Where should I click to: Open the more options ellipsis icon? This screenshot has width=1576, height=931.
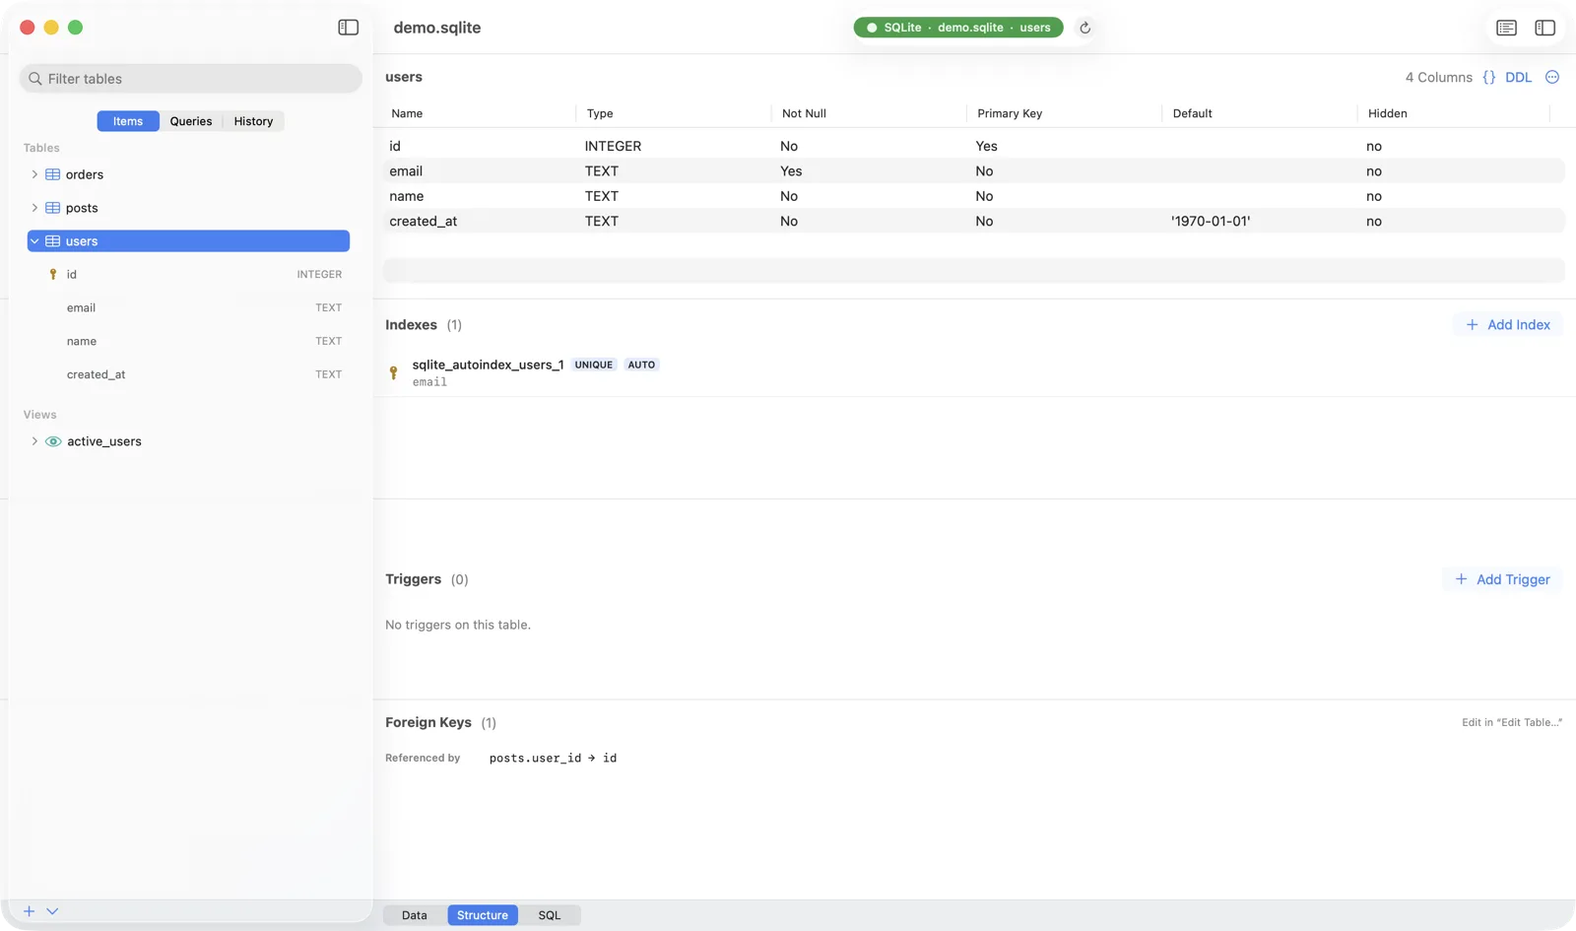click(x=1552, y=77)
